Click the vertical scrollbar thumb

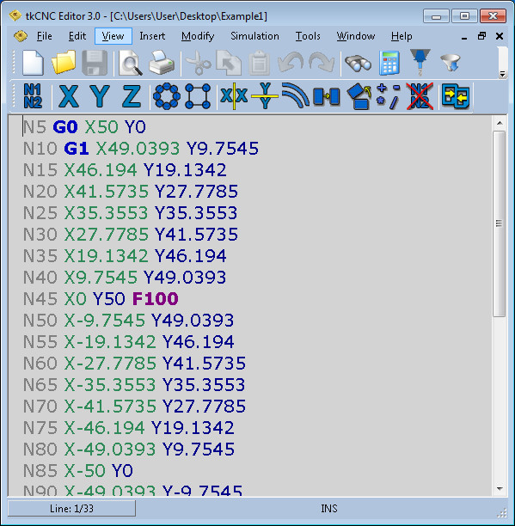(x=500, y=223)
